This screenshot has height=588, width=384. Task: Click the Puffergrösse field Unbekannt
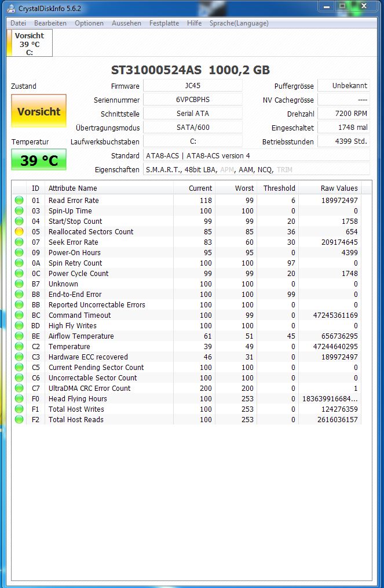coord(343,85)
